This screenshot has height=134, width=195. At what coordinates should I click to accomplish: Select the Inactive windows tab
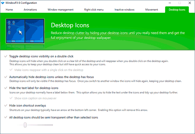124,10
